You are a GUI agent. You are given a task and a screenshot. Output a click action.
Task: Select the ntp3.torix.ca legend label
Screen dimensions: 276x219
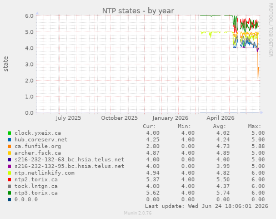[x=36, y=193]
